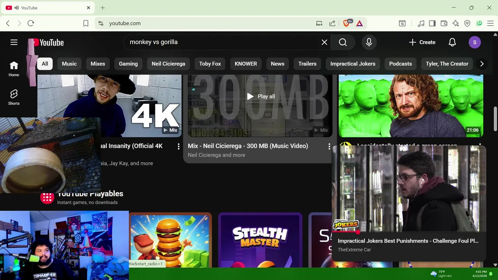Open a new browser tab

point(103,8)
